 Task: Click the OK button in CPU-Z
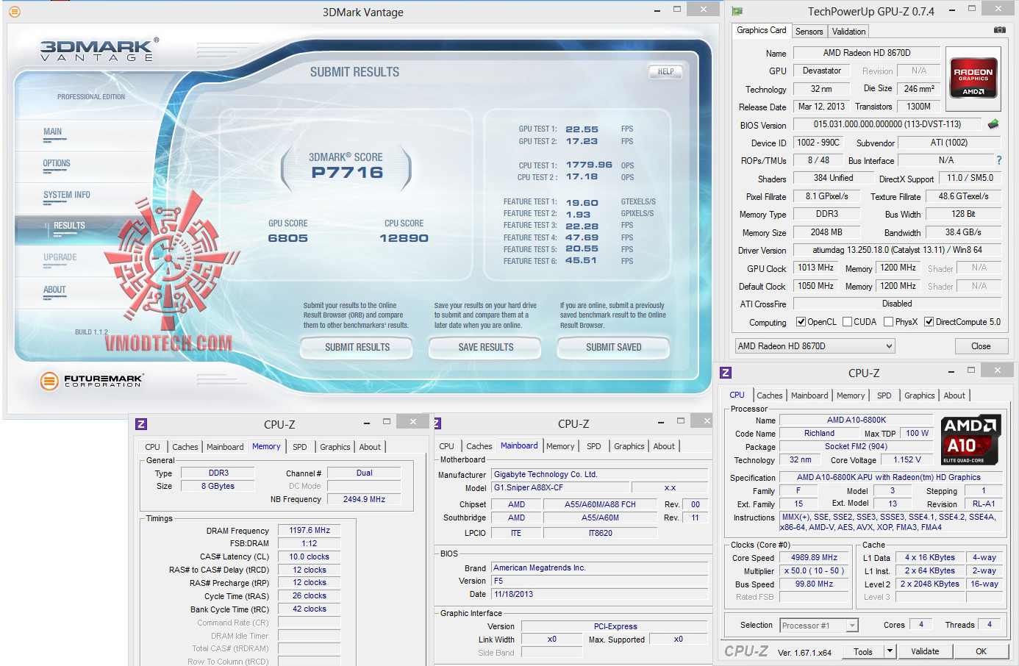pyautogui.click(x=981, y=651)
